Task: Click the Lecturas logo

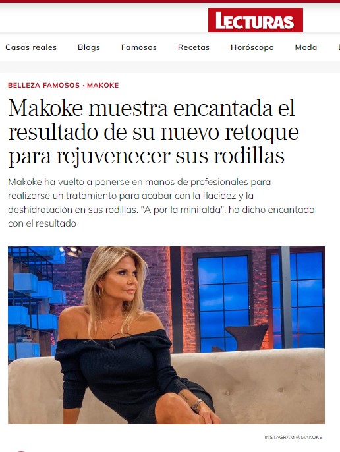Action: point(255,20)
